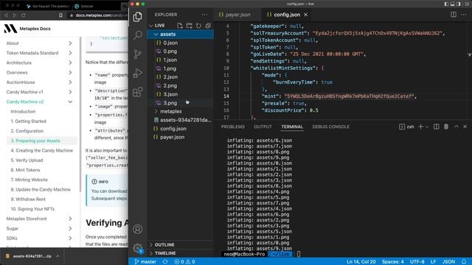This screenshot has height=265, width=472.
Task: Click the browser back arrow
Action: [x=6, y=15]
